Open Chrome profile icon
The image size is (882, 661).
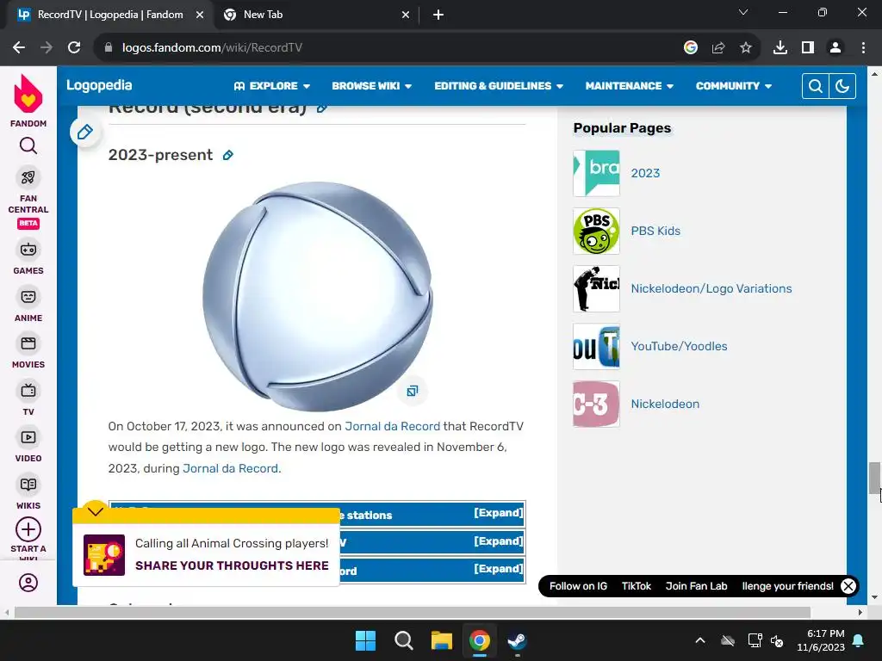coord(835,48)
